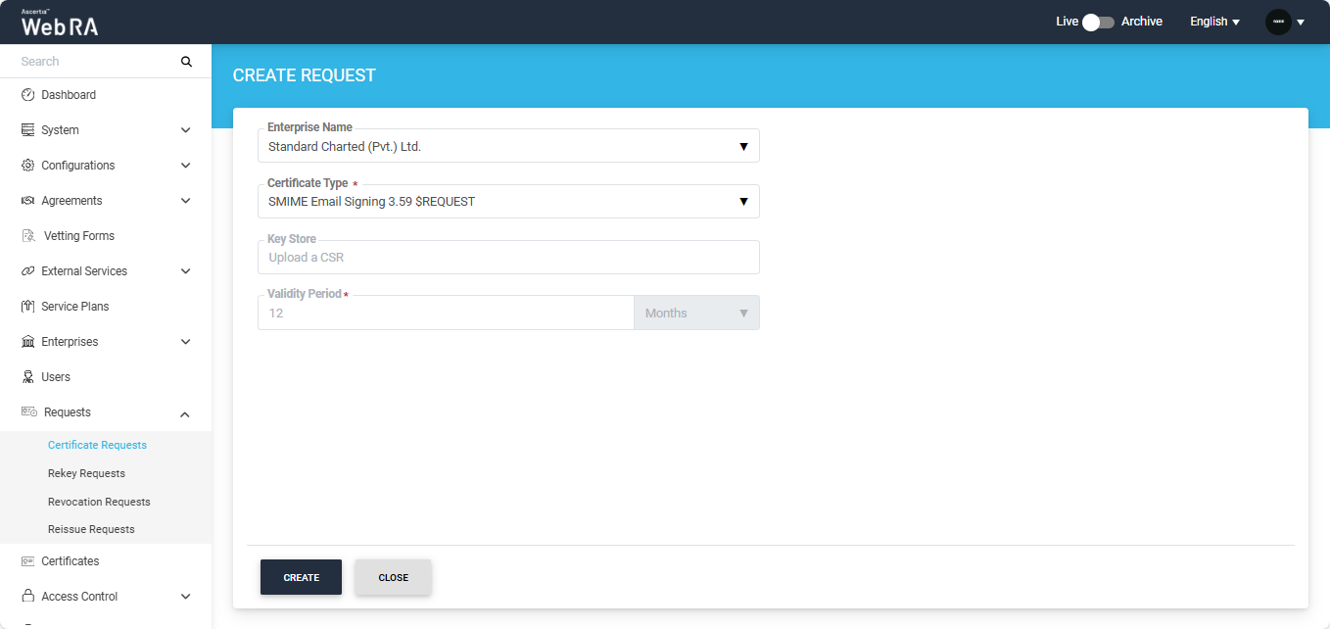Click the Ascertia WebRA logo
This screenshot has height=629, width=1330.
pyautogui.click(x=60, y=23)
